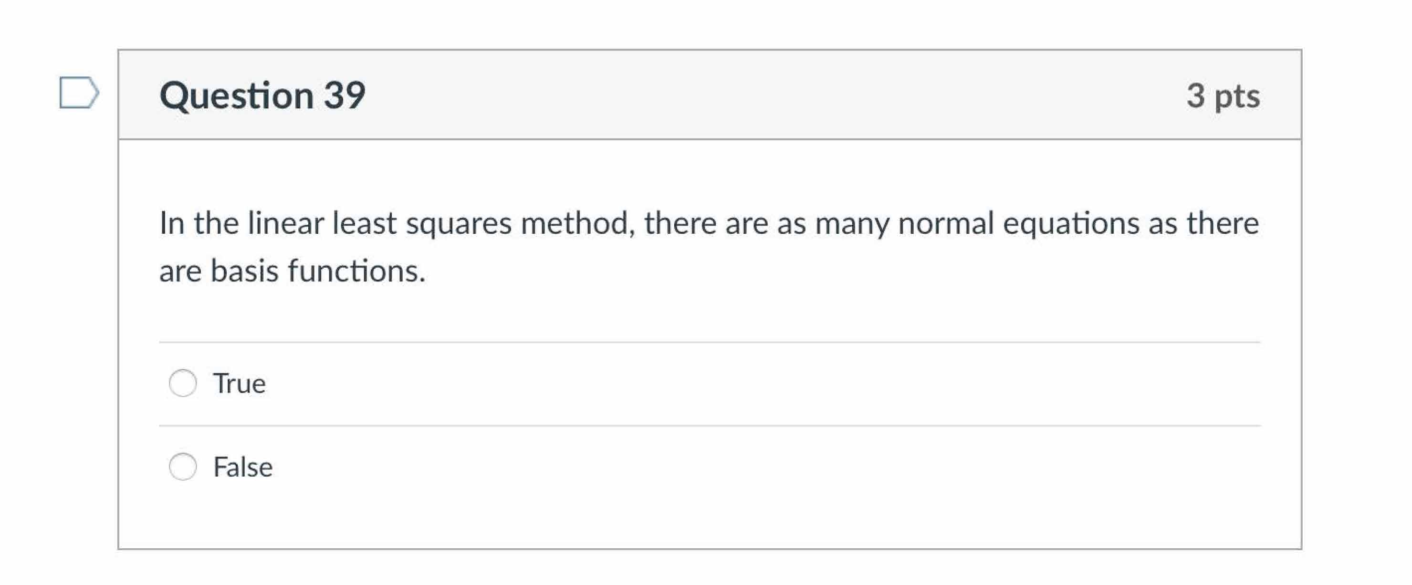
Task: Click the unselected True option circle
Action: tap(183, 384)
